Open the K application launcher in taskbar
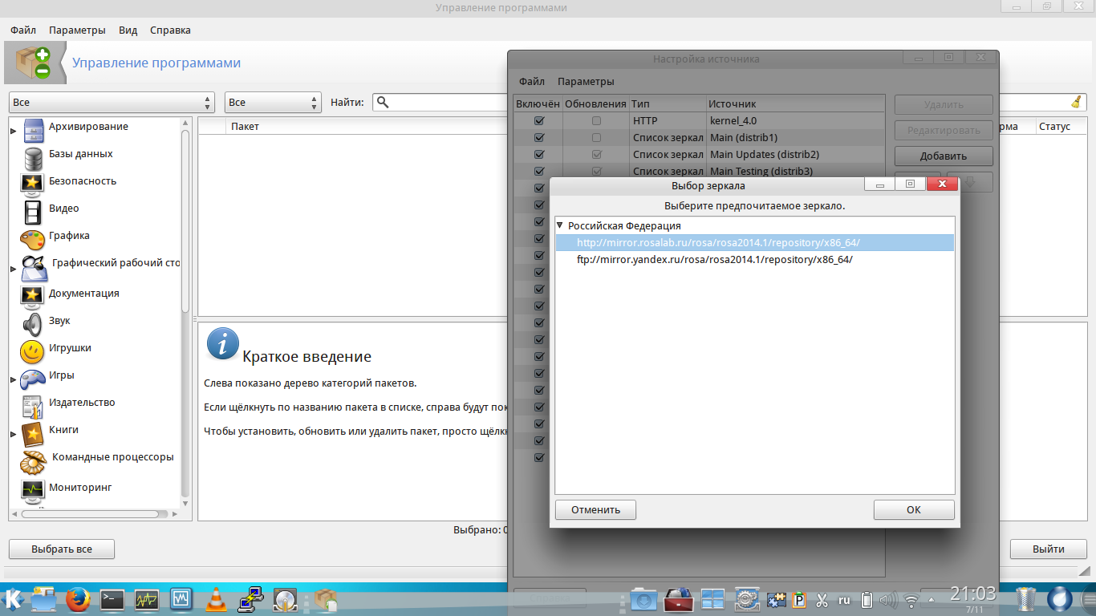This screenshot has width=1096, height=616. click(13, 598)
